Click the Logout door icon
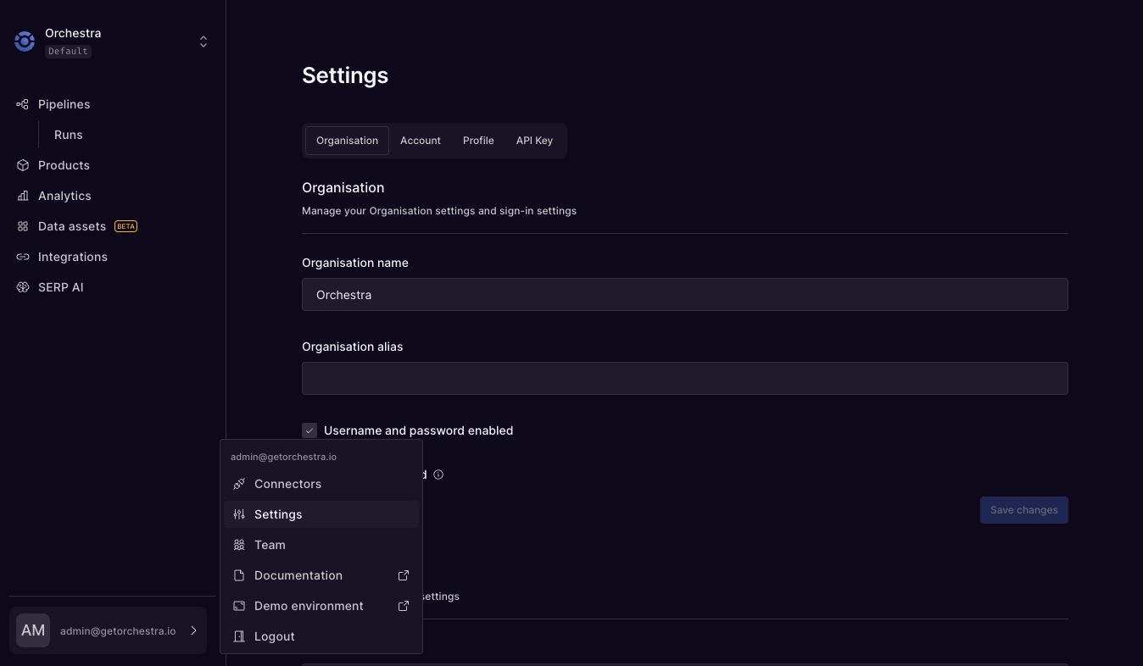 [239, 636]
